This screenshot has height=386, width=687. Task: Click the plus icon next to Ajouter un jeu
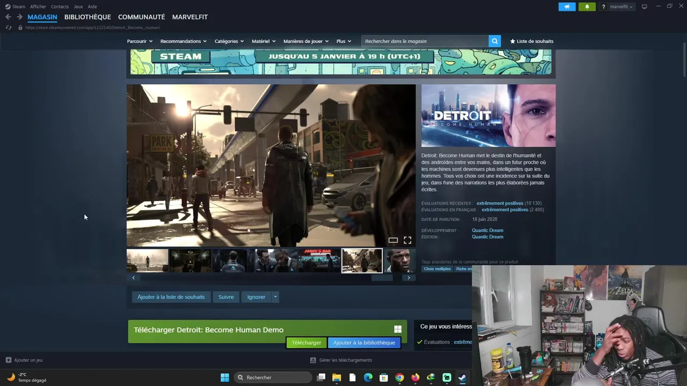click(8, 360)
